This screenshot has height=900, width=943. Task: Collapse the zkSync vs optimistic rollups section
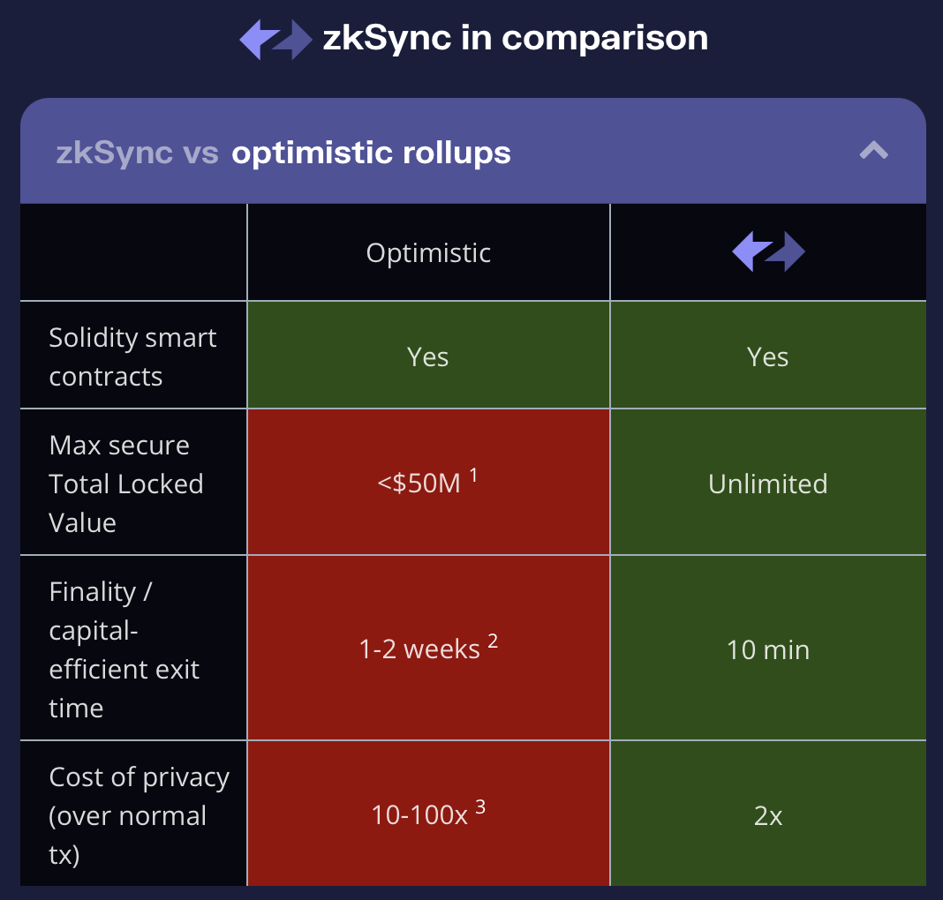(x=873, y=151)
